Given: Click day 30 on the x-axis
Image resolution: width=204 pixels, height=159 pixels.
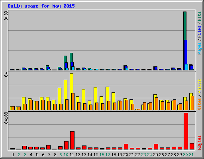Looking at the screenshot, I should (x=185, y=155).
